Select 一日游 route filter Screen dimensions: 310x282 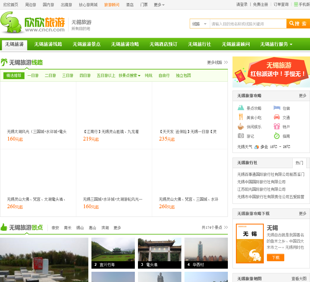tap(33, 75)
